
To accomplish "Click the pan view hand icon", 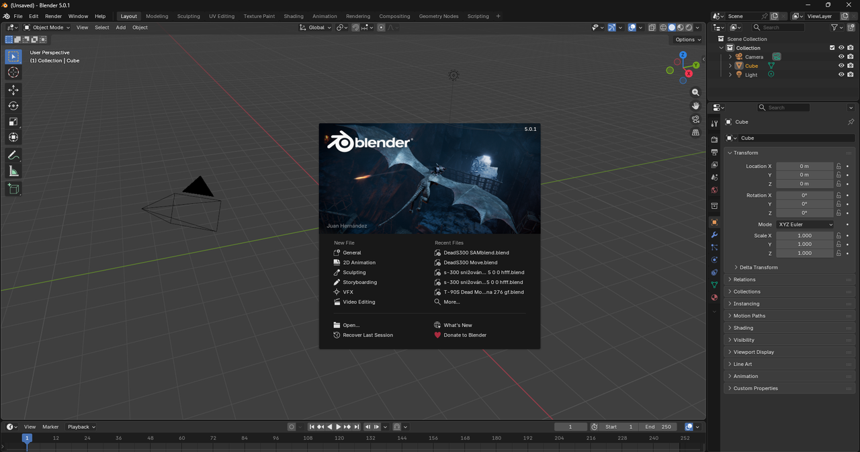I will [x=695, y=105].
